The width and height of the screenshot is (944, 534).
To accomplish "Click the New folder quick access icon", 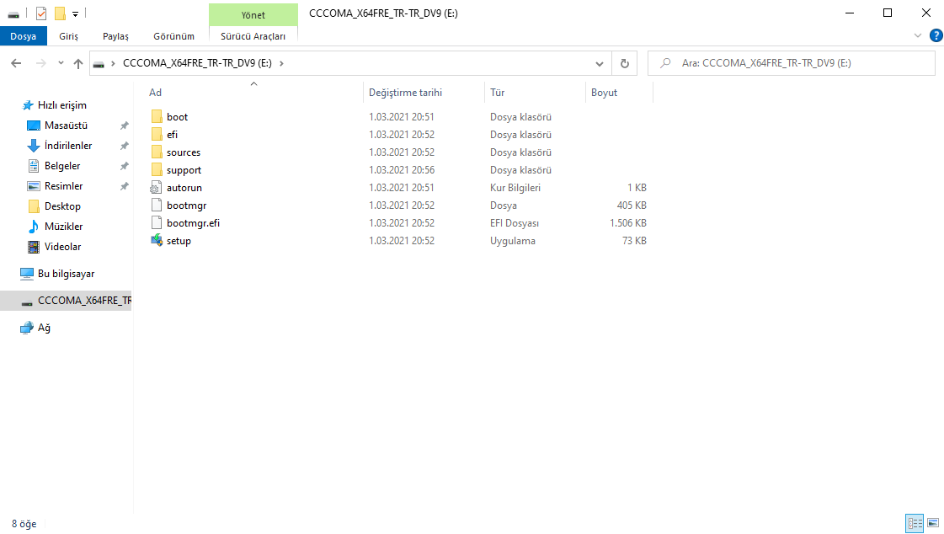I will pyautogui.click(x=60, y=13).
